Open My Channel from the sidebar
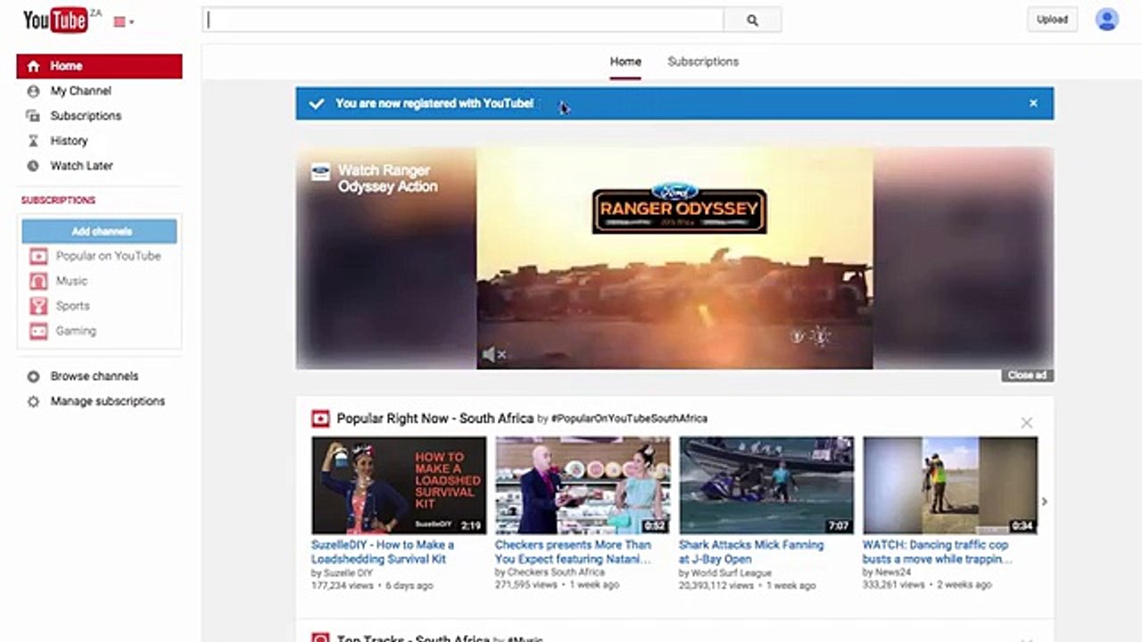This screenshot has width=1142, height=642. tap(80, 91)
